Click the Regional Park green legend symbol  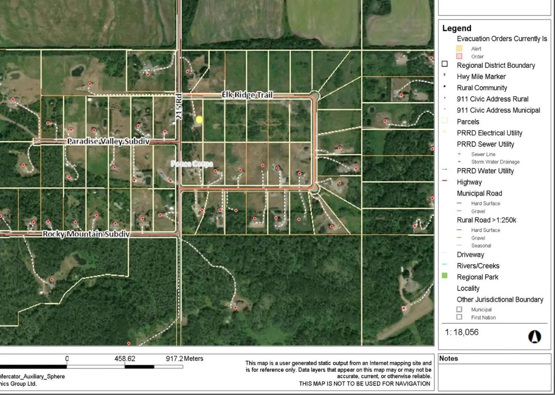445,276
